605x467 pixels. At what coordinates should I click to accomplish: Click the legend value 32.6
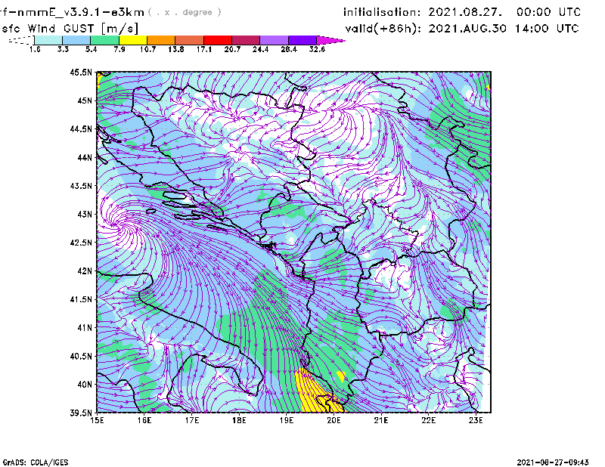pyautogui.click(x=317, y=49)
